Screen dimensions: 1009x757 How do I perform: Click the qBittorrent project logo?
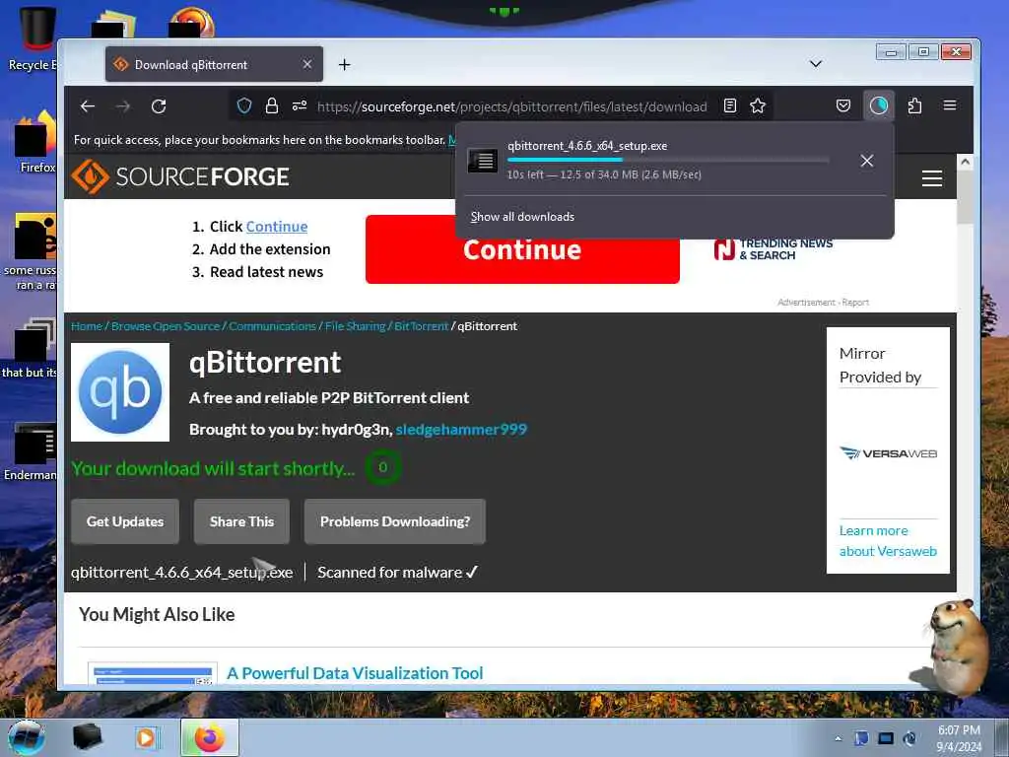point(120,392)
